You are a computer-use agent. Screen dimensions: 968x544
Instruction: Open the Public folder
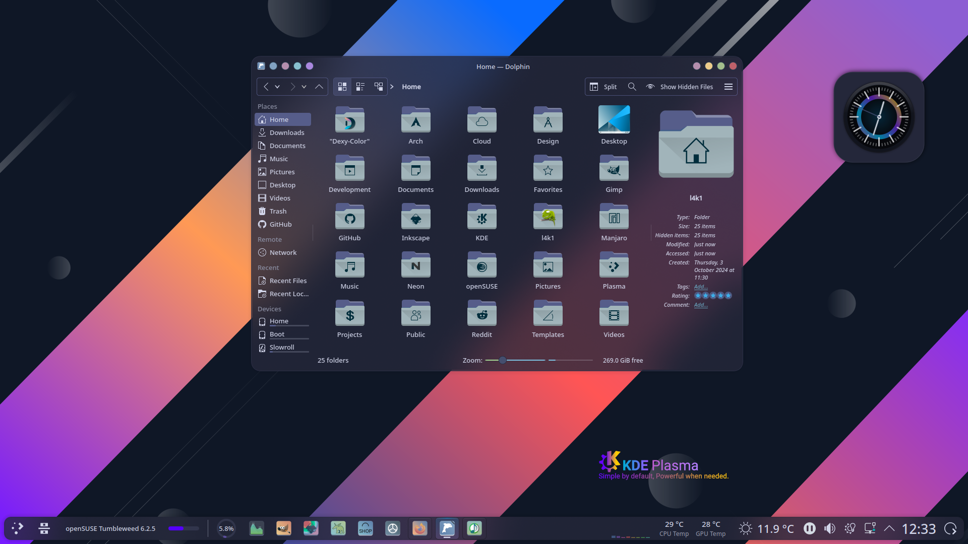[x=415, y=318]
